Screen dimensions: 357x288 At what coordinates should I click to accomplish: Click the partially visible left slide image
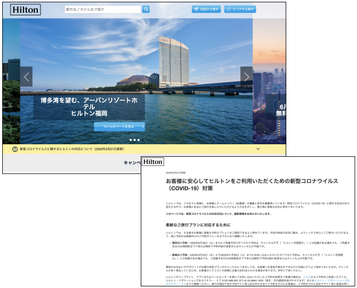click(x=11, y=81)
